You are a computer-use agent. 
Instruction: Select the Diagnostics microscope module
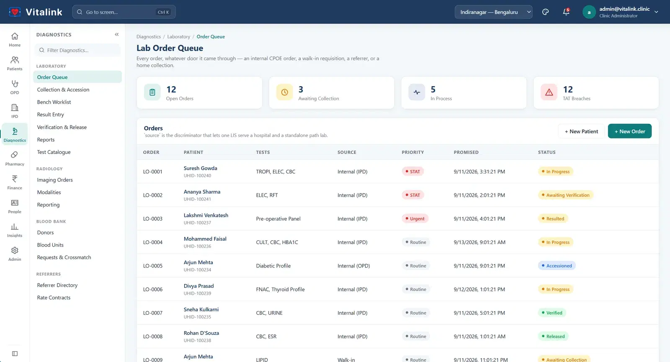click(15, 135)
